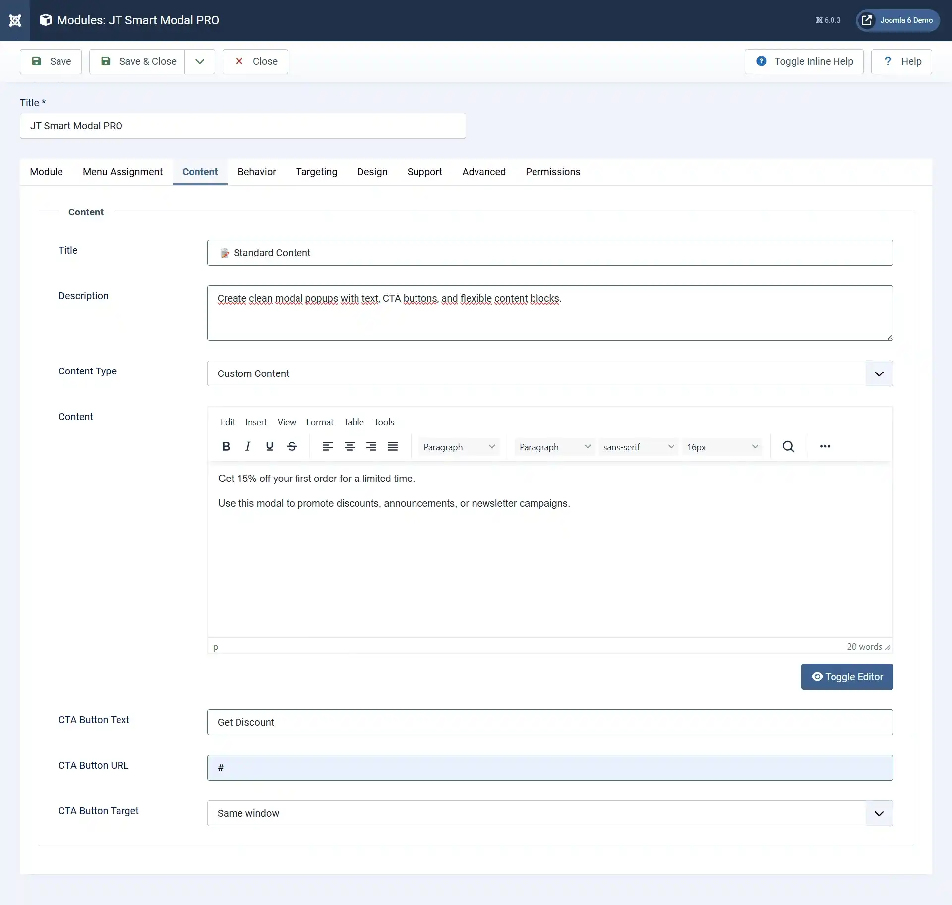Switch to the Advanced tab
Screen dimensions: 952x905
(x=483, y=172)
